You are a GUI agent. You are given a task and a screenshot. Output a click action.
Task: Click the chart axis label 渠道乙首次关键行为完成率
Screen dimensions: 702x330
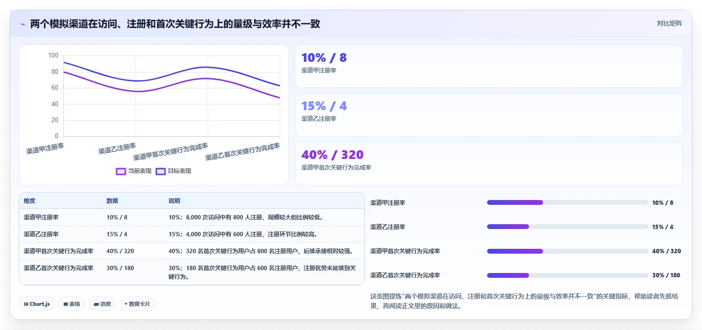click(x=243, y=152)
